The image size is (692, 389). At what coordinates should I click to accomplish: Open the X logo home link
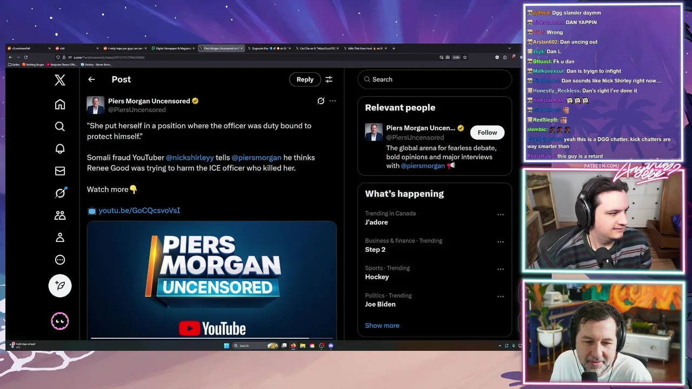(x=60, y=80)
